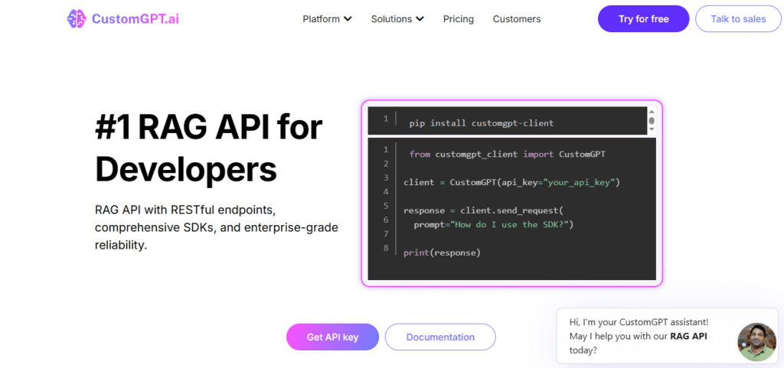The height and width of the screenshot is (368, 784).
Task: Click the 'from customgpt_client import CustomGPT' line
Action: pos(507,155)
